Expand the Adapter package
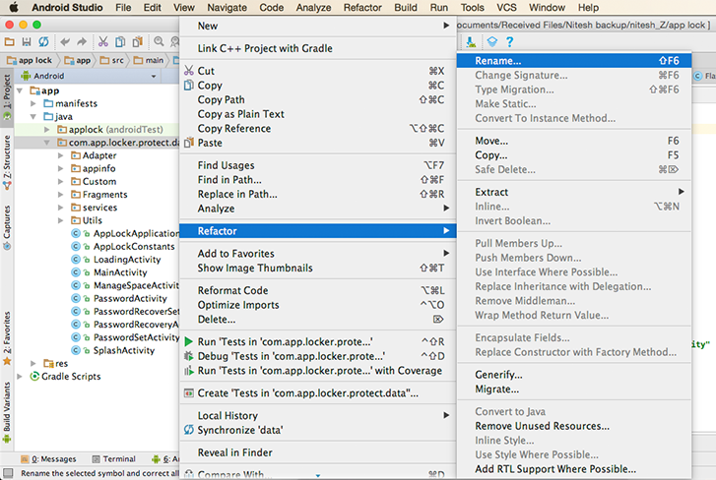The height and width of the screenshot is (480, 716). [60, 155]
